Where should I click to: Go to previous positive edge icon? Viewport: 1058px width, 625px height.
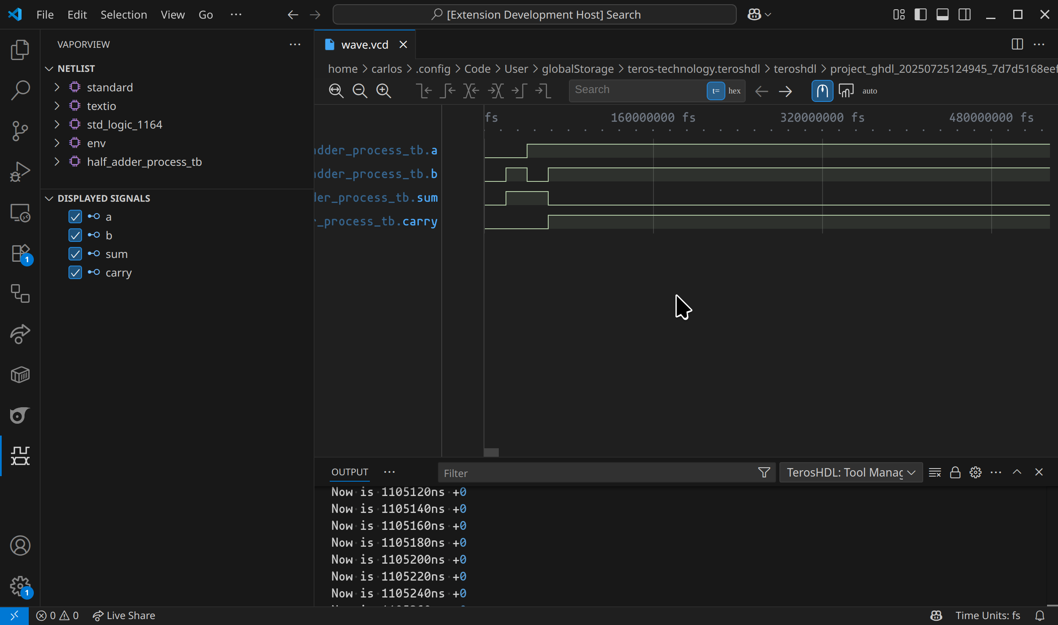[448, 91]
